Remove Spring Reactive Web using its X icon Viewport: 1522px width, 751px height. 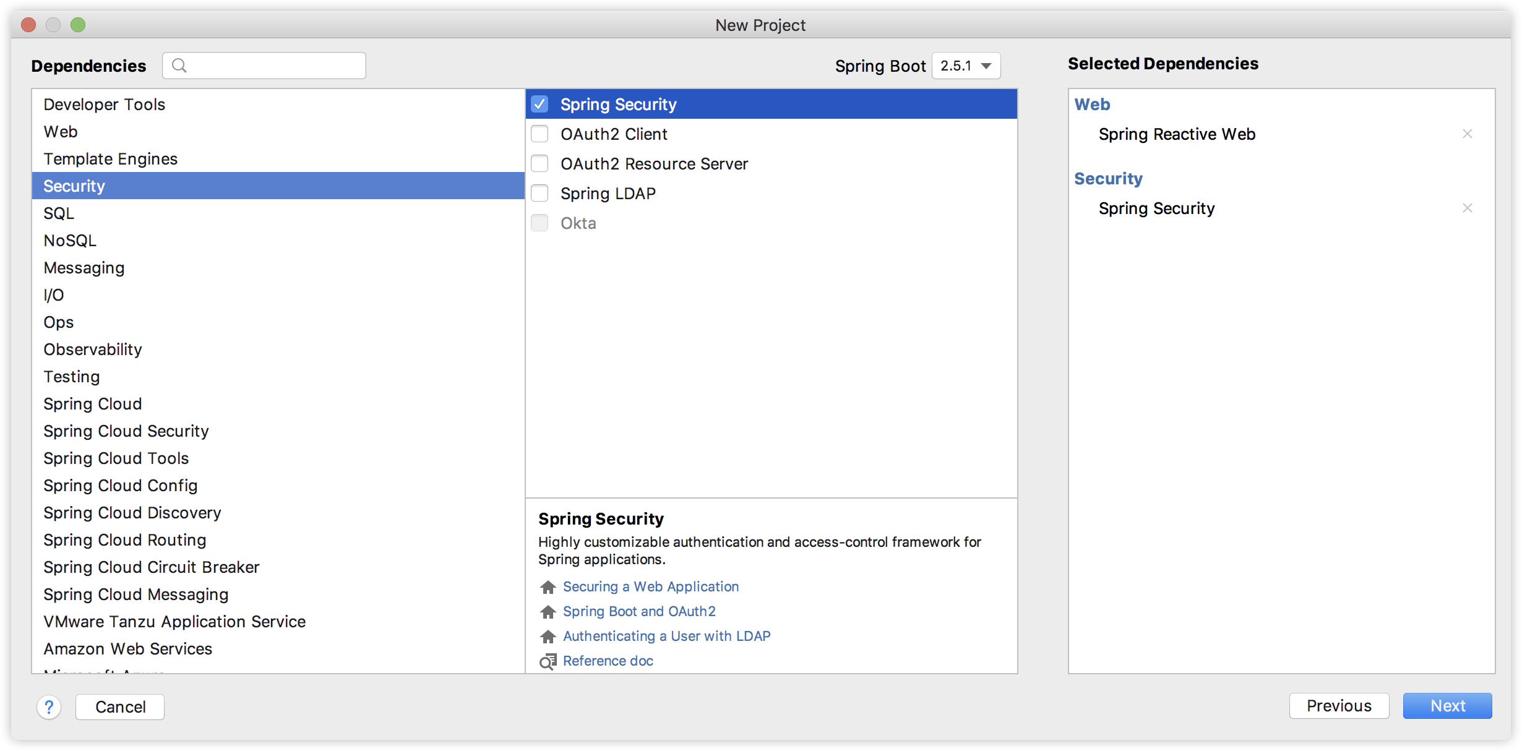[x=1468, y=134]
